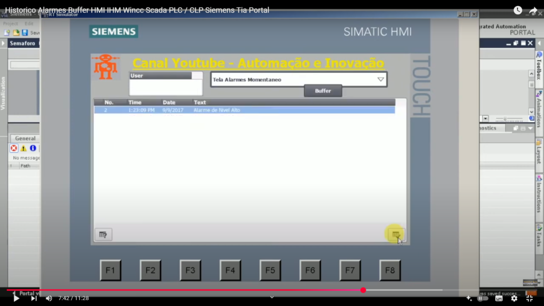The height and width of the screenshot is (306, 544).
Task: Select the Alarme de Nivel Alto row
Action: (x=244, y=110)
